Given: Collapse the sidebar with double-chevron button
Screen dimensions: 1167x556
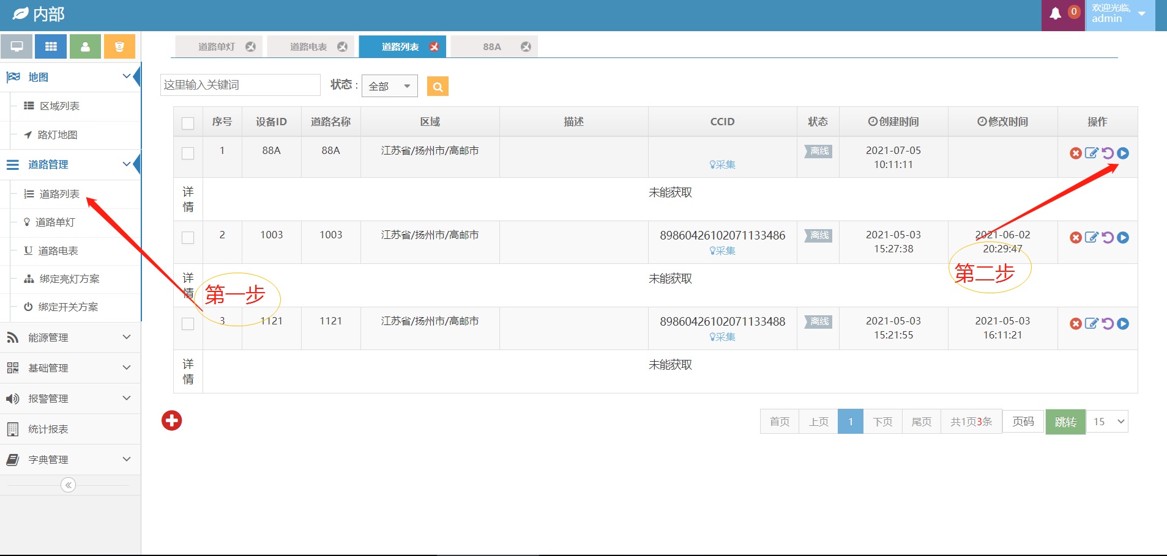Looking at the screenshot, I should pyautogui.click(x=69, y=485).
